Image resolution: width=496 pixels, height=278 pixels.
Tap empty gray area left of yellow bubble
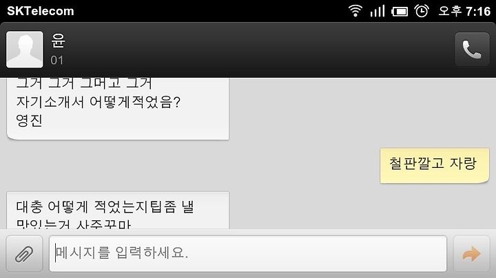304,166
